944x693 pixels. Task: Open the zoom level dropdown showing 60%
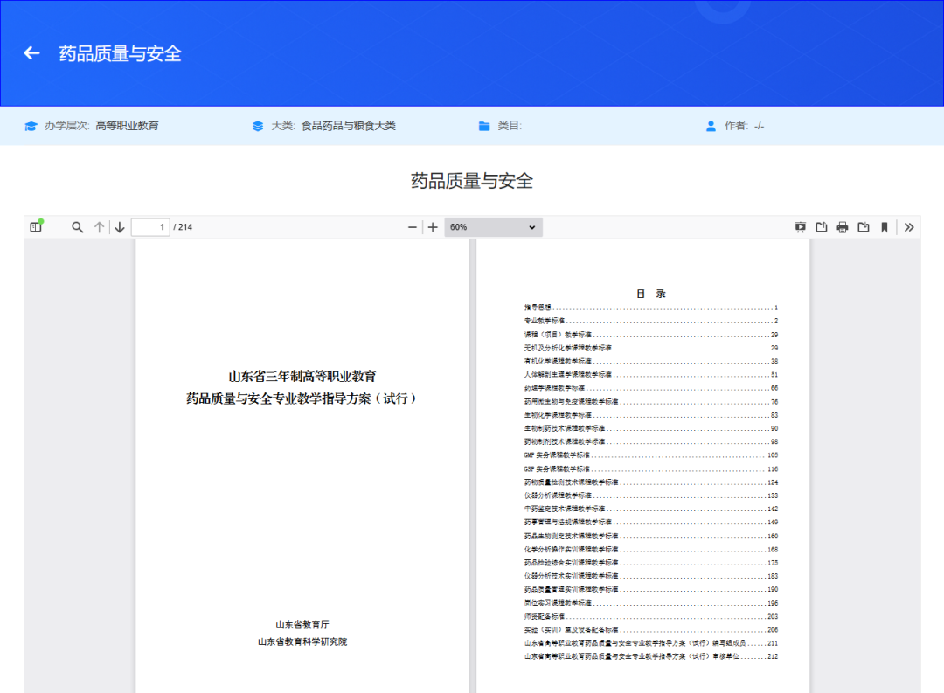tap(493, 226)
